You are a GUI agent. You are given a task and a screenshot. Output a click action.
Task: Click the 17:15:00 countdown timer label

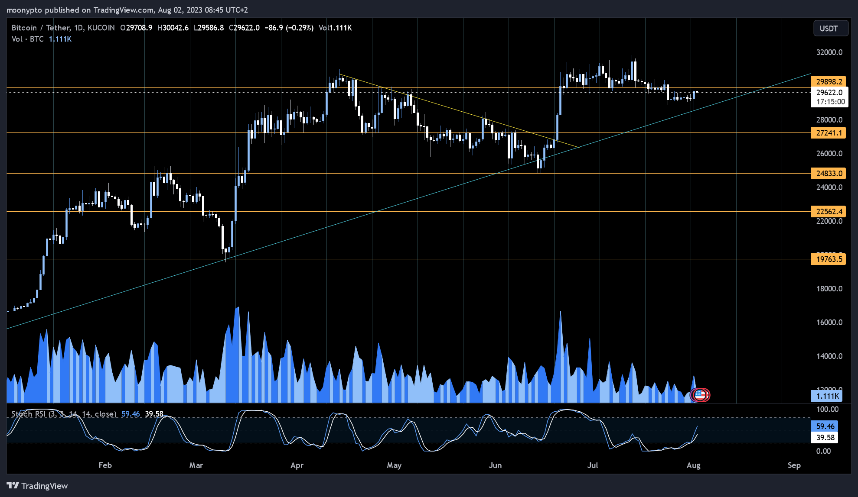point(830,102)
